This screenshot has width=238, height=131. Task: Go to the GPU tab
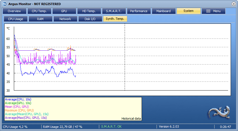tap(64, 11)
